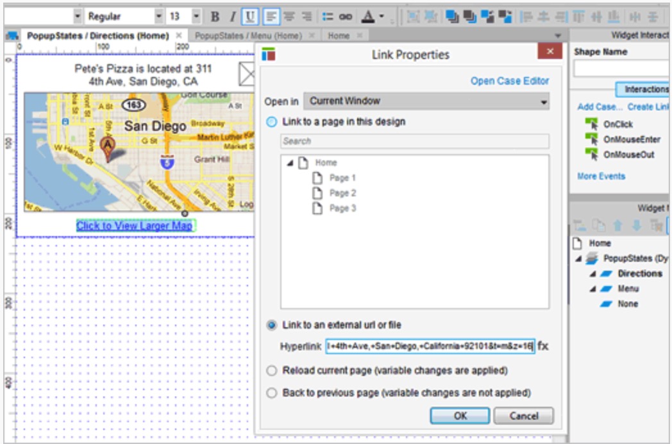Image resolution: width=672 pixels, height=444 pixels.
Task: Open the 'Open in' Current Window dropdown
Action: (x=426, y=101)
